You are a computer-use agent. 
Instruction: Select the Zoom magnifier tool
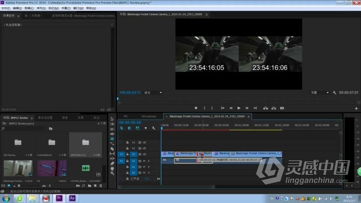pos(112,173)
